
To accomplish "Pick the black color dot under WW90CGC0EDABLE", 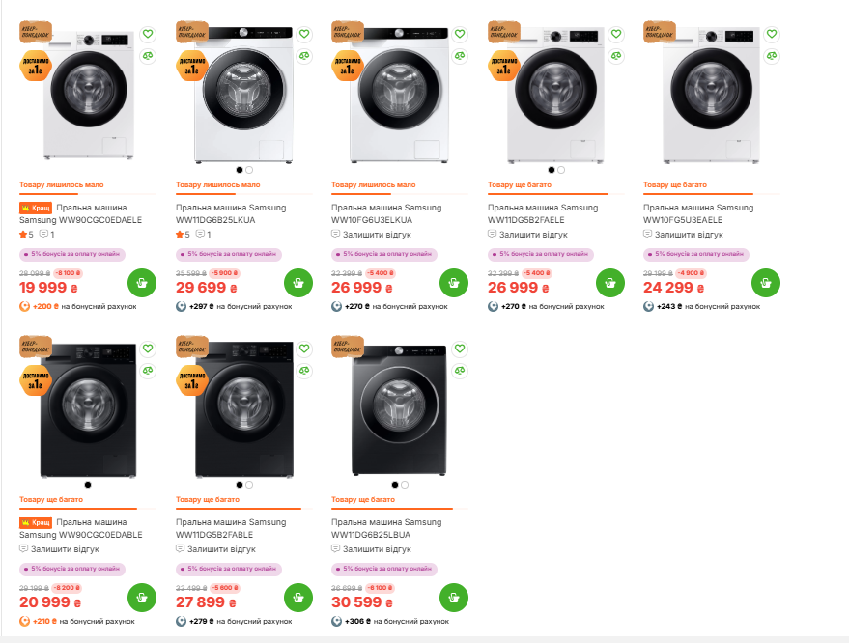I will tap(88, 485).
